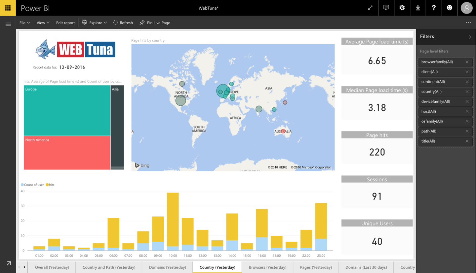This screenshot has width=476, height=273.
Task: Click the more options ellipsis
Action: 468,22
